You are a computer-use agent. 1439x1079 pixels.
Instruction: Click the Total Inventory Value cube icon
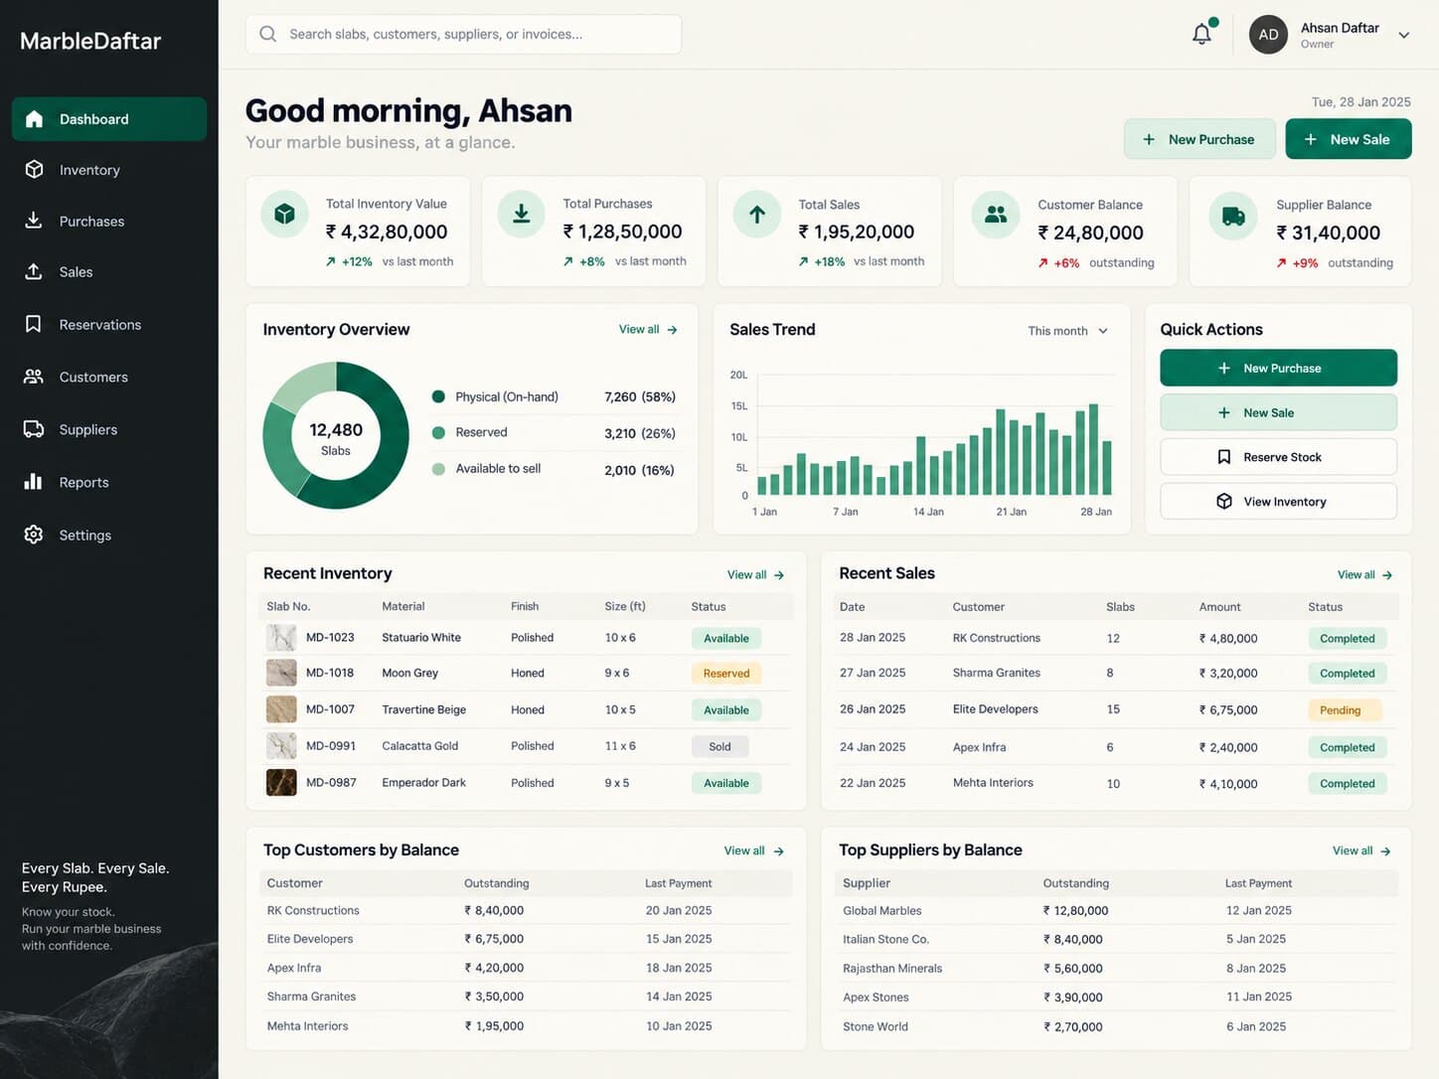point(284,214)
